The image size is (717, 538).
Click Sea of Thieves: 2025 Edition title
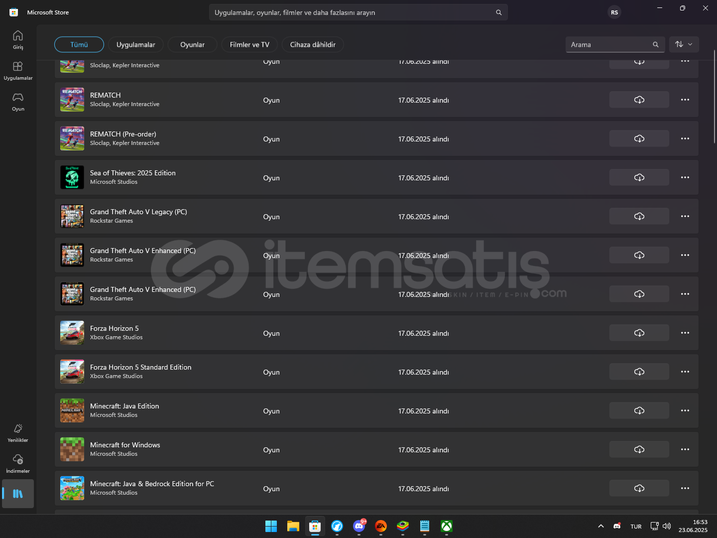133,173
